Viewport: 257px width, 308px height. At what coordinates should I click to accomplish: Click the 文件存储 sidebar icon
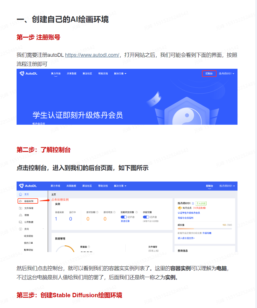[20, 208]
